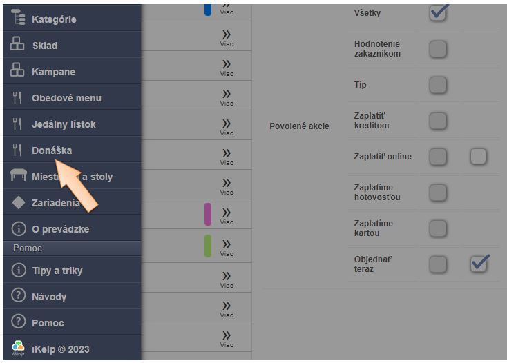Viewport: 507px width, 363px height.
Task: Tick the Zaplatiť kreditom checkbox
Action: point(438,121)
